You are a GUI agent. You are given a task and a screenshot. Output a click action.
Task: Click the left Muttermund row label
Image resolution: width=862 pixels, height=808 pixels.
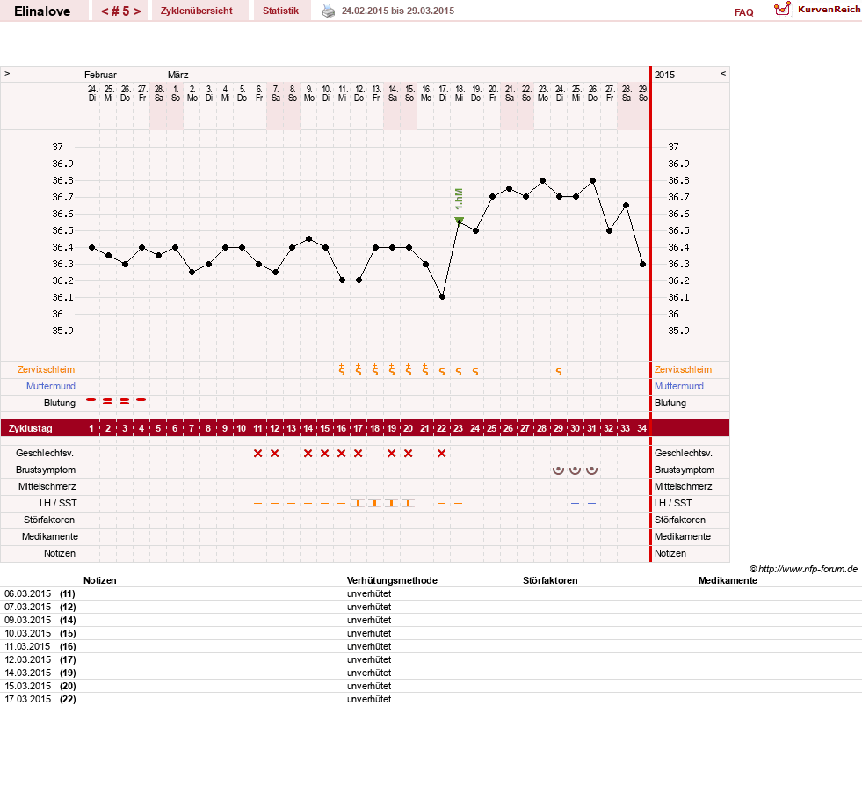(x=51, y=386)
